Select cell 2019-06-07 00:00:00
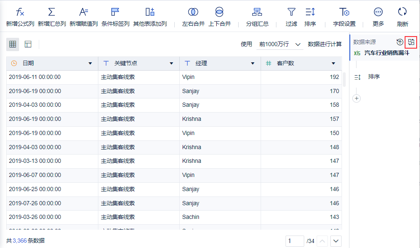Image resolution: width=420 pixels, height=248 pixels. pos(52,175)
